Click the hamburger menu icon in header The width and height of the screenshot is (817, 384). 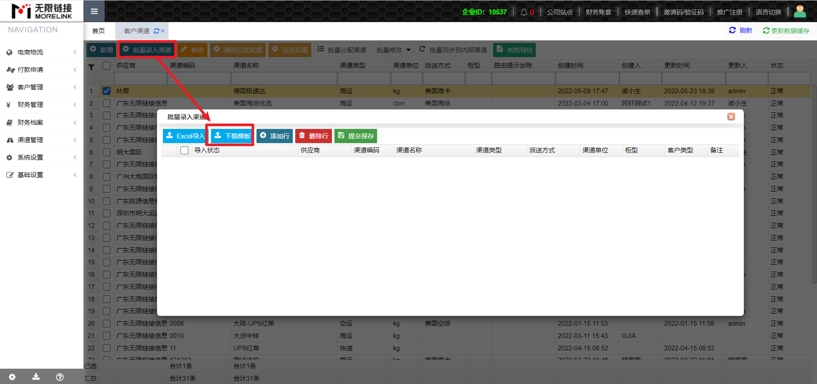tap(94, 11)
